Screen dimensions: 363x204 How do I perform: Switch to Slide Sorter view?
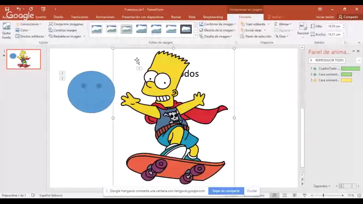coord(284,195)
